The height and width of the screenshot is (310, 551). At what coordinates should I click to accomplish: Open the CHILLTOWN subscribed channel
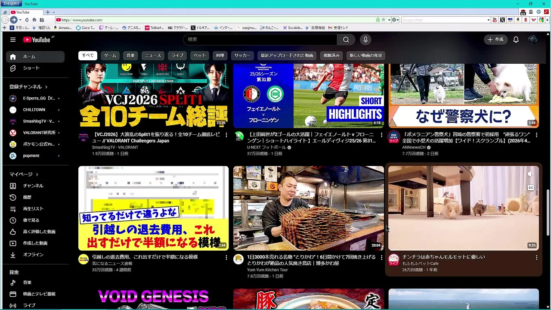coord(35,110)
